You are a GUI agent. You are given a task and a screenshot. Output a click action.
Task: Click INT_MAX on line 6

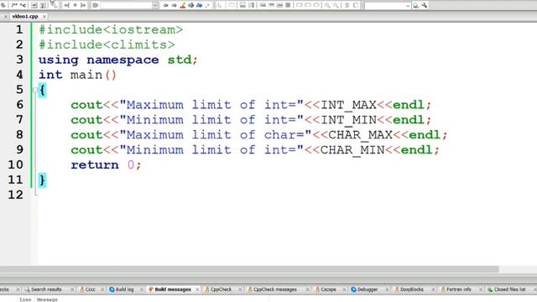pos(348,105)
